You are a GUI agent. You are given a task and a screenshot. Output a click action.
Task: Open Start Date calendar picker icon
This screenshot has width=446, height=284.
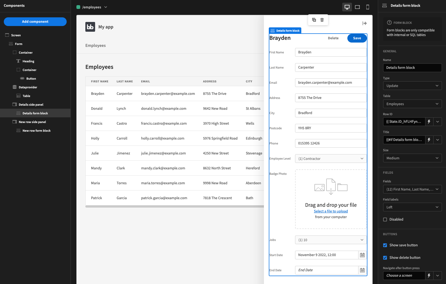coord(362,255)
